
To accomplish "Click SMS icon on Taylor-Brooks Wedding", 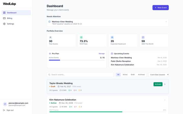I will [60, 90].
